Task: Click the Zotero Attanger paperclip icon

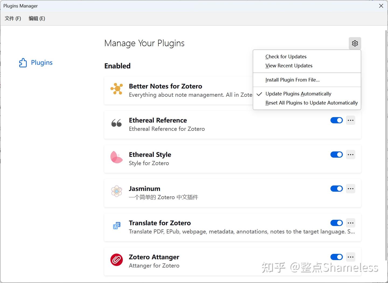Action: click(x=116, y=260)
